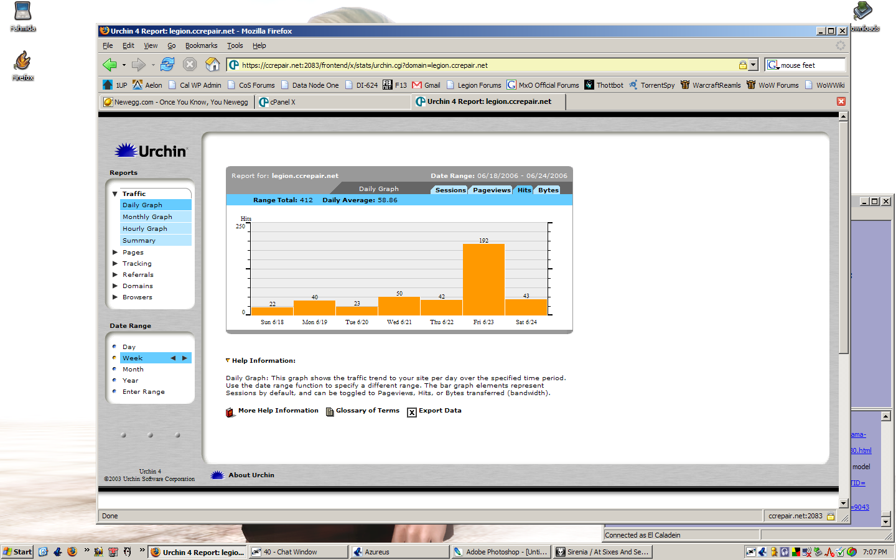Switch graph to Pageviews tab
The width and height of the screenshot is (896, 560).
tap(491, 190)
